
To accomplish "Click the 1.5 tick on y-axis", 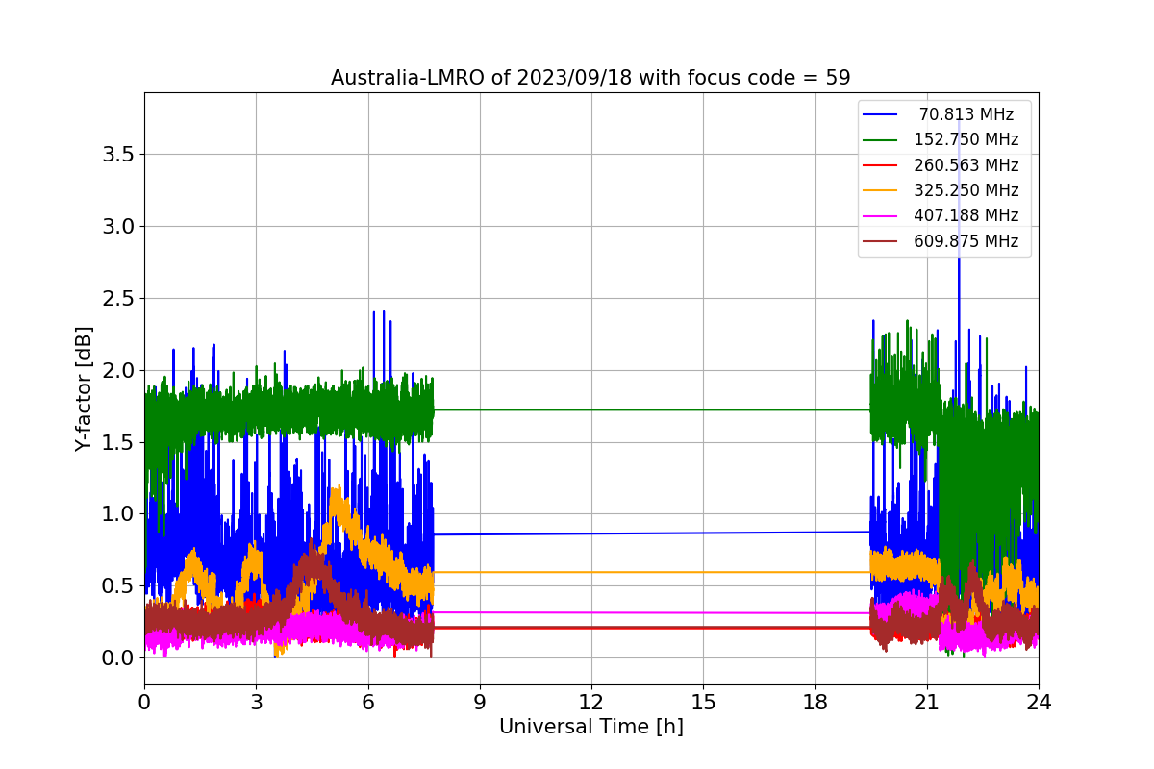I will [117, 442].
